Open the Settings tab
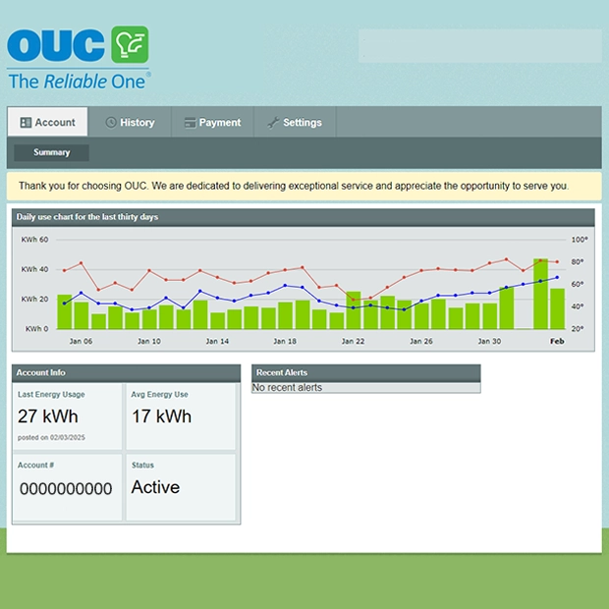 coord(295,122)
